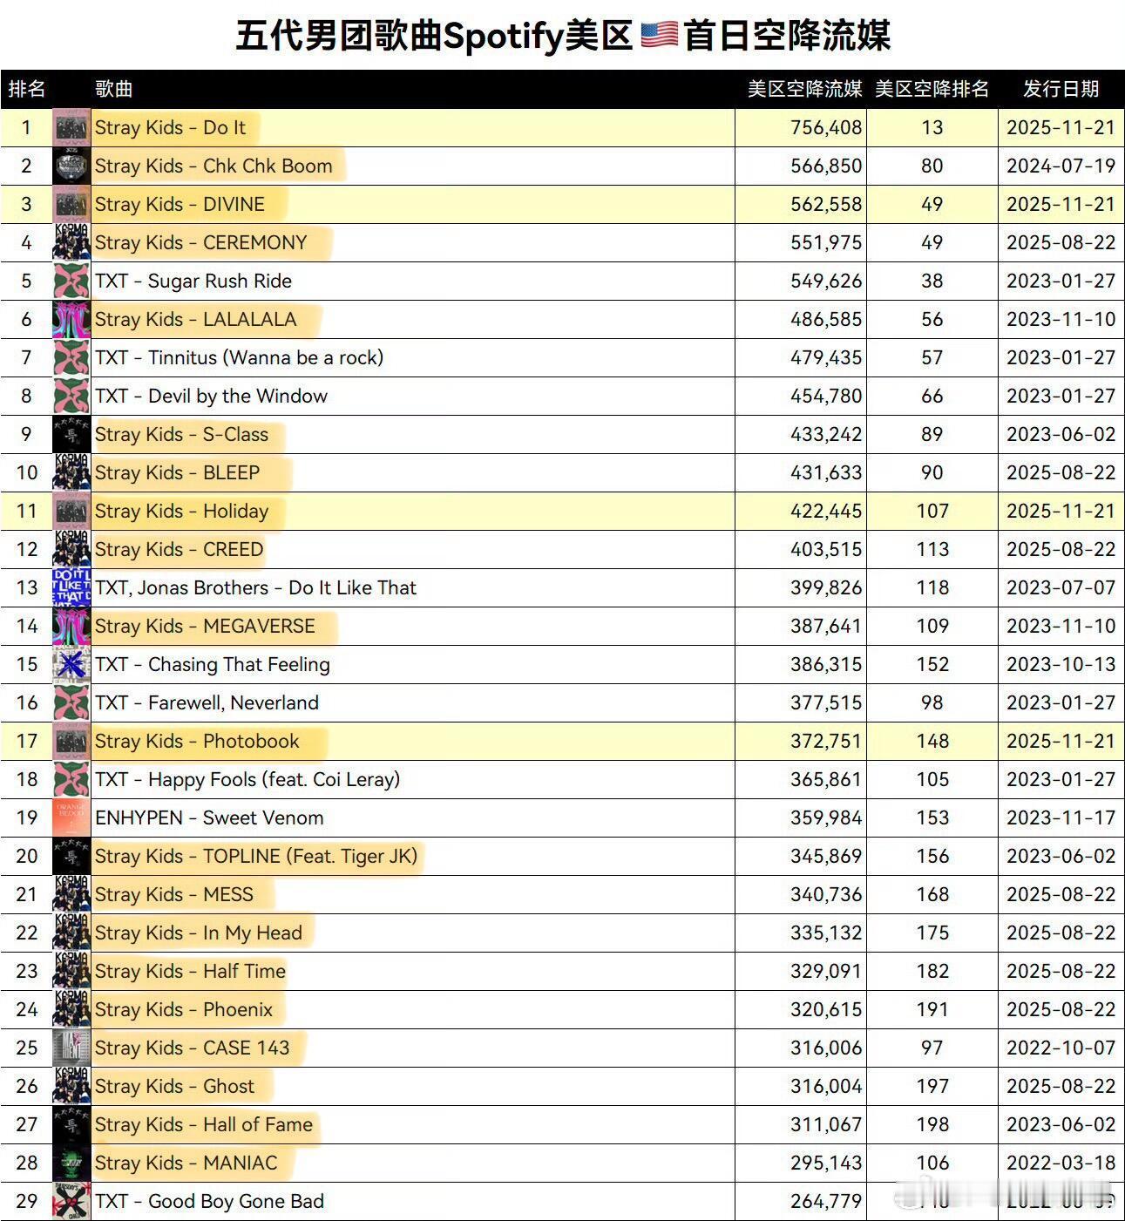1125x1221 pixels.
Task: Select TXT - Good Boy Gone Bad
Action: 209,1201
